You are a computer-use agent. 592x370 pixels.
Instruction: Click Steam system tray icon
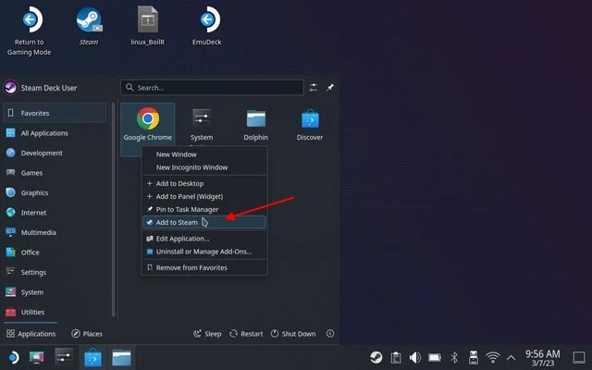pyautogui.click(x=376, y=357)
